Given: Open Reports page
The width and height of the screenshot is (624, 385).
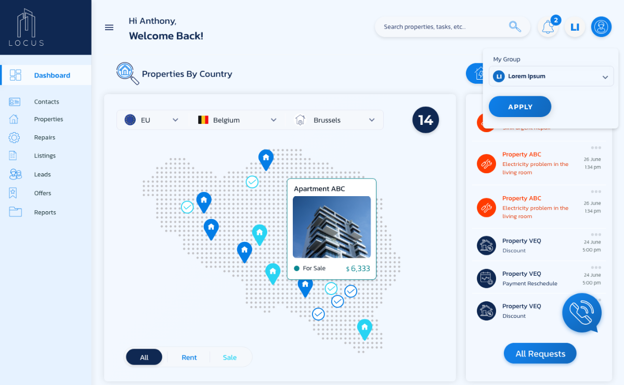Looking at the screenshot, I should (46, 212).
